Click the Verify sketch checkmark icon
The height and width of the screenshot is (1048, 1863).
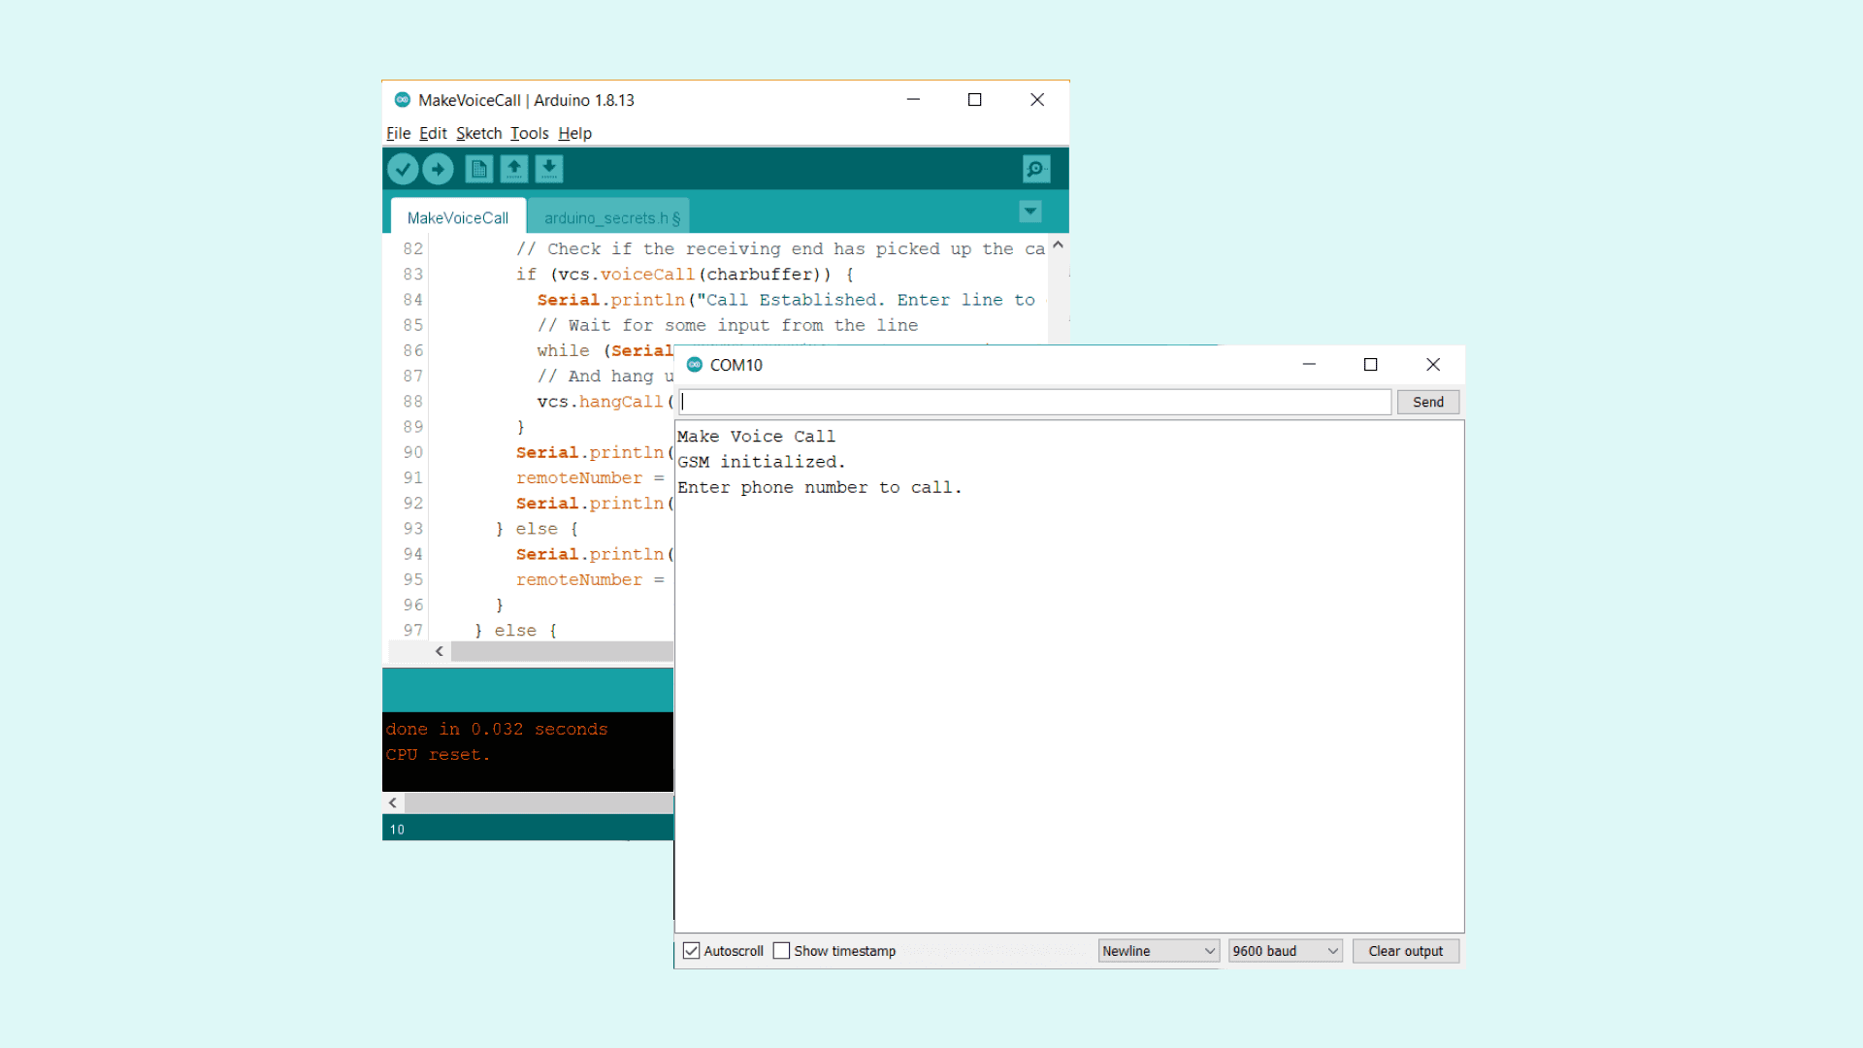[x=403, y=169]
